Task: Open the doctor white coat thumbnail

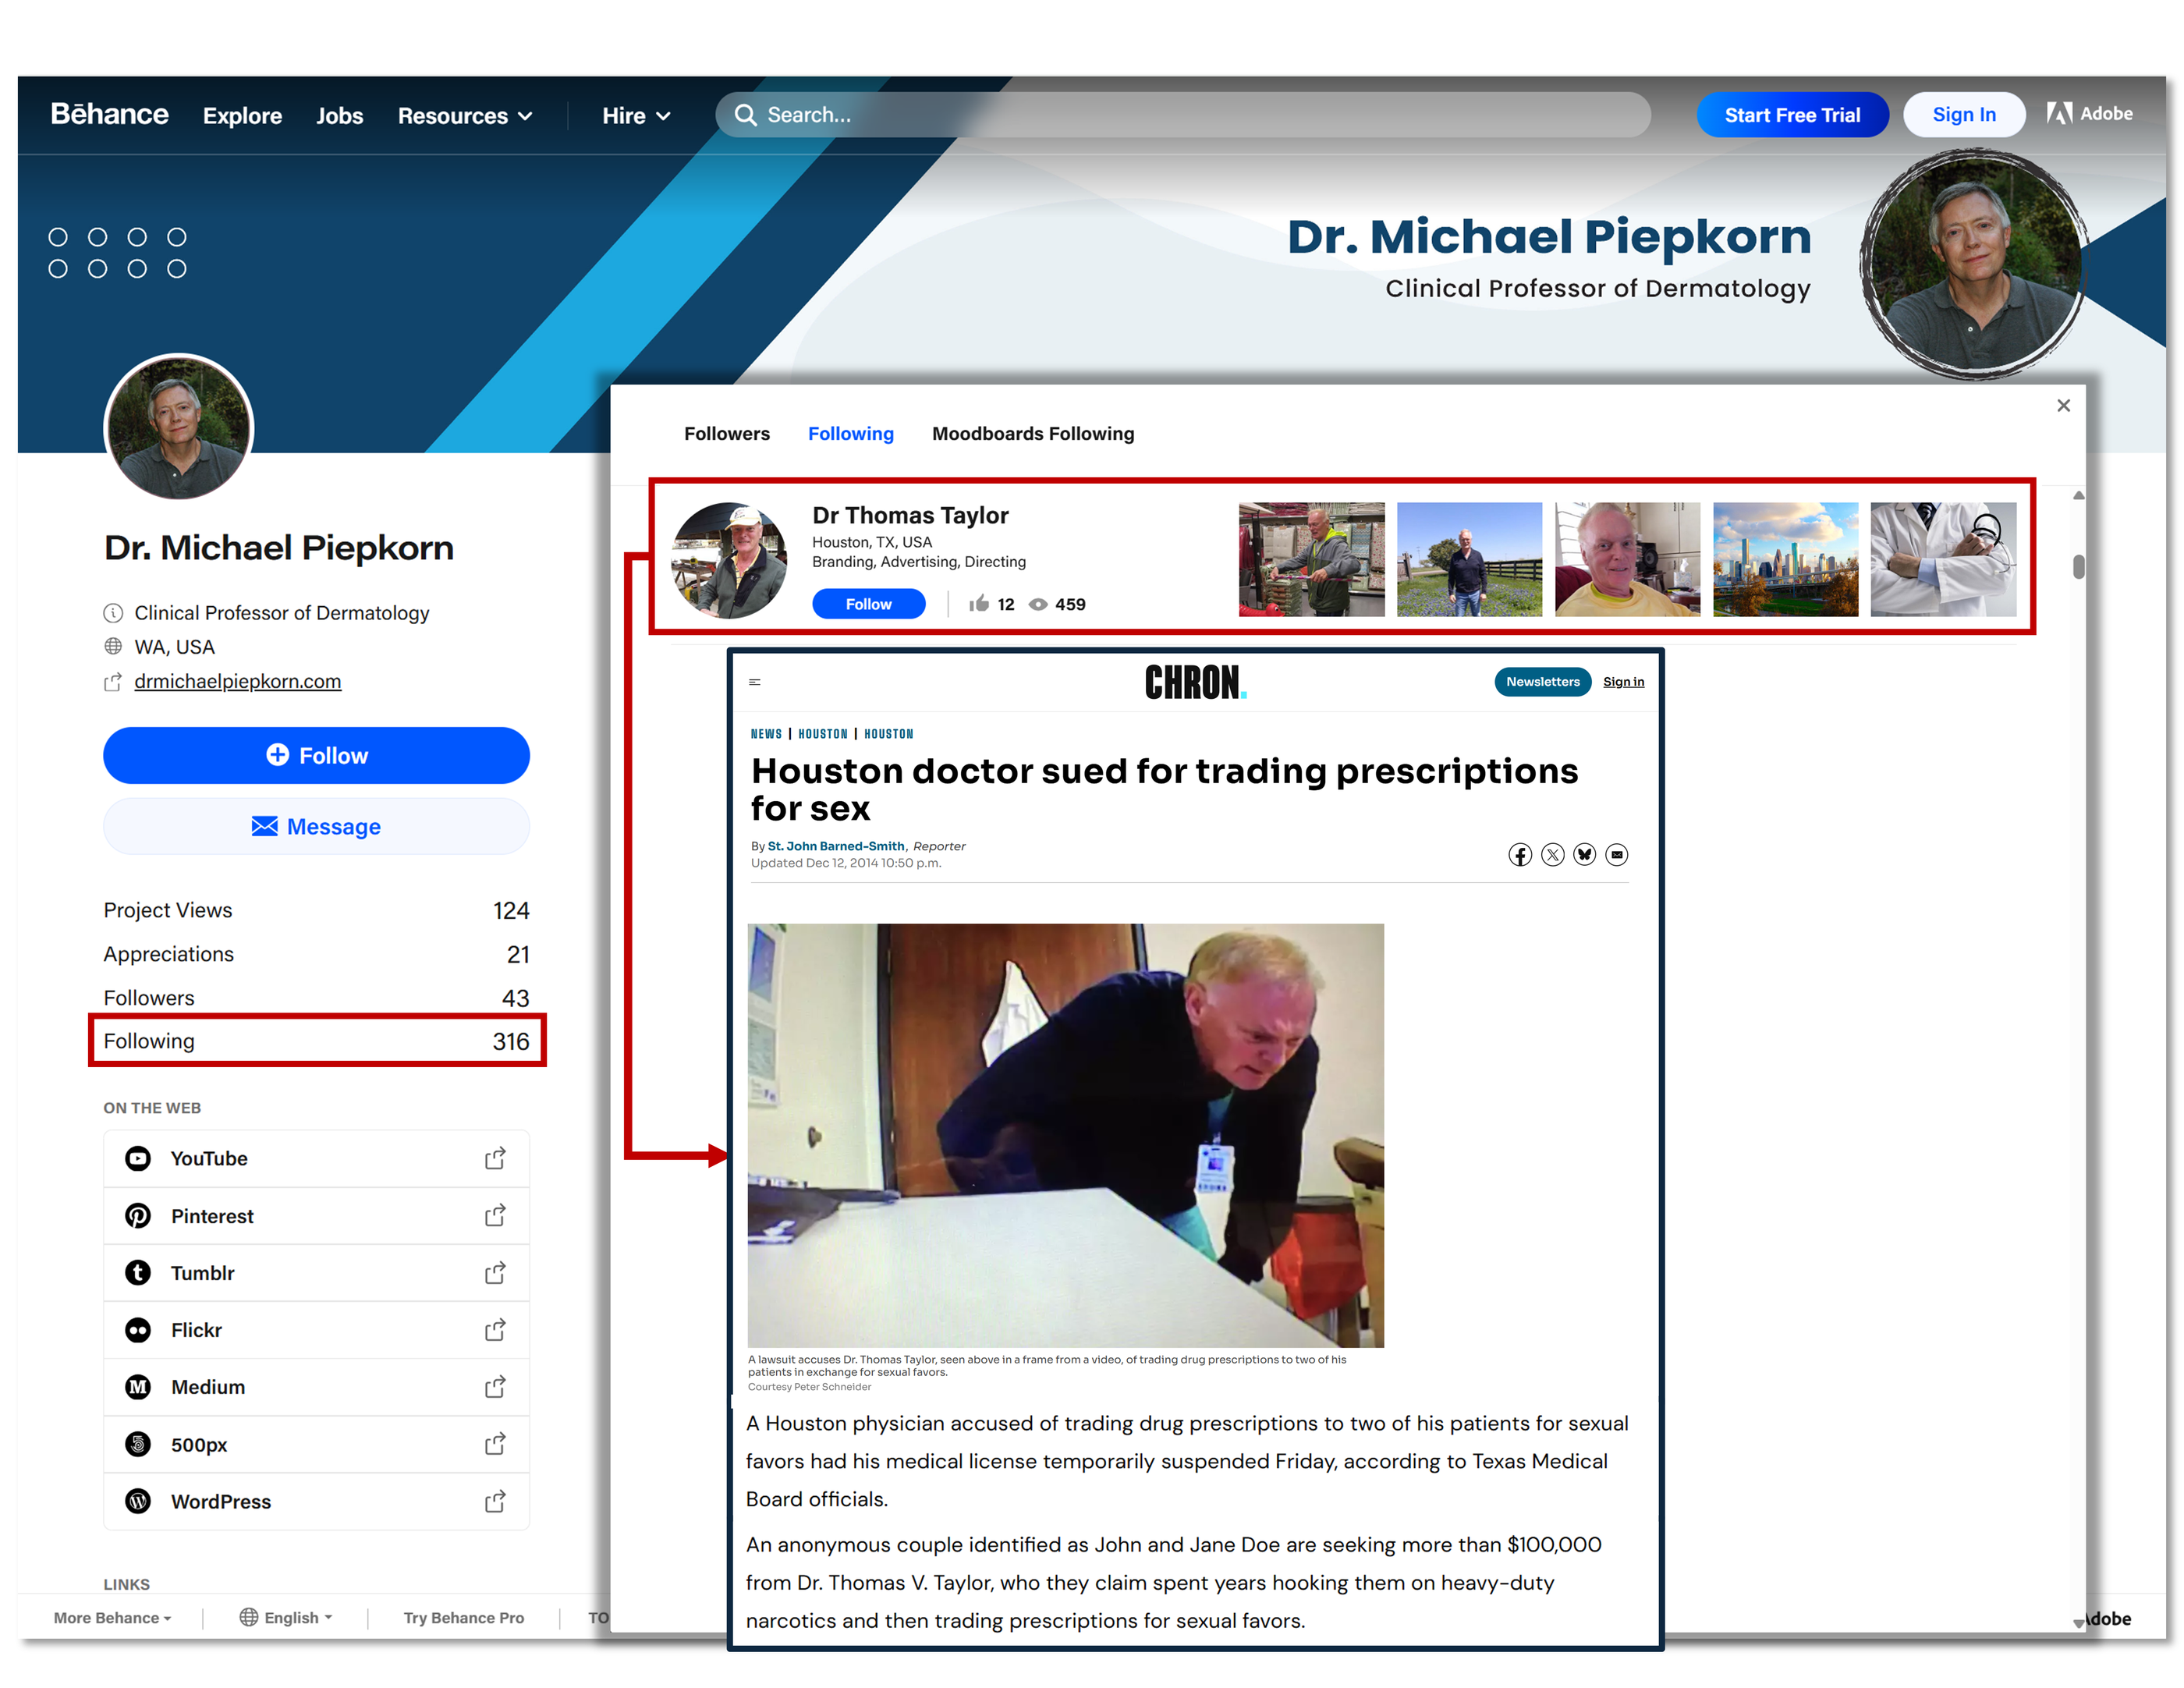Action: coord(1943,559)
